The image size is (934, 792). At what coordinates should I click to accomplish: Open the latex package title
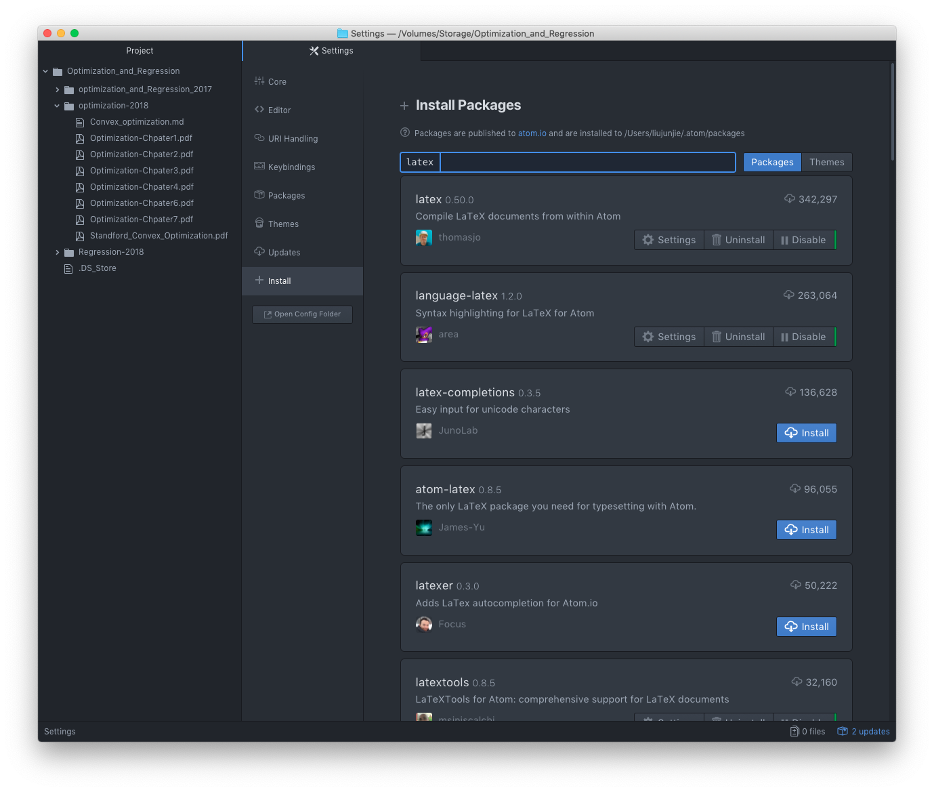(429, 199)
